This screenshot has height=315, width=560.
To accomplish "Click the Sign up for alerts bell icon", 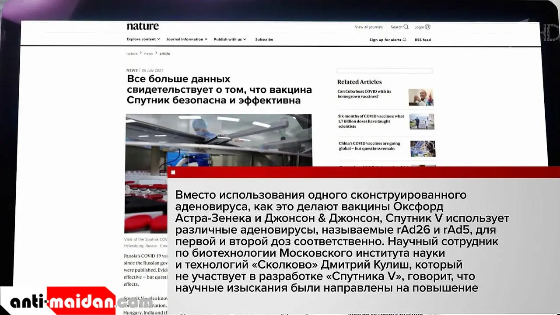I will [404, 39].
